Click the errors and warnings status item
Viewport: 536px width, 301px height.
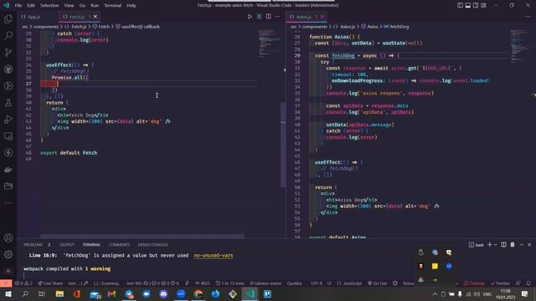tap(23, 283)
